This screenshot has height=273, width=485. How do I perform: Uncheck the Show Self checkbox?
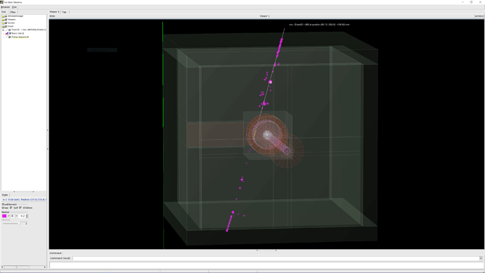(x=11, y=208)
